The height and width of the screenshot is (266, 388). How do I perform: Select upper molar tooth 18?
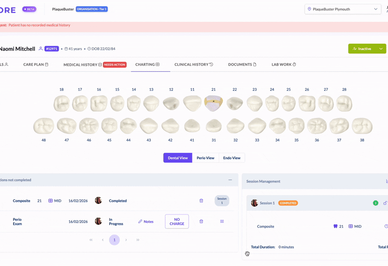click(61, 103)
